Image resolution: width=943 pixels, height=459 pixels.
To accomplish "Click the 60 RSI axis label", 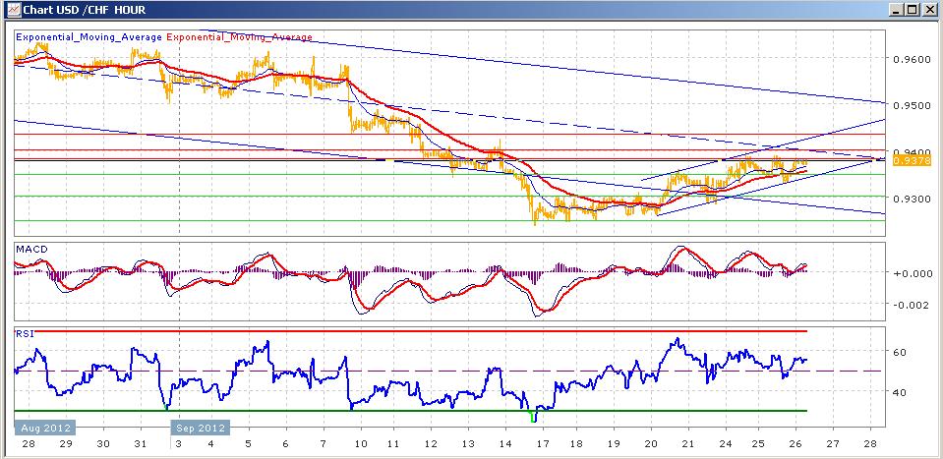I will click(902, 352).
